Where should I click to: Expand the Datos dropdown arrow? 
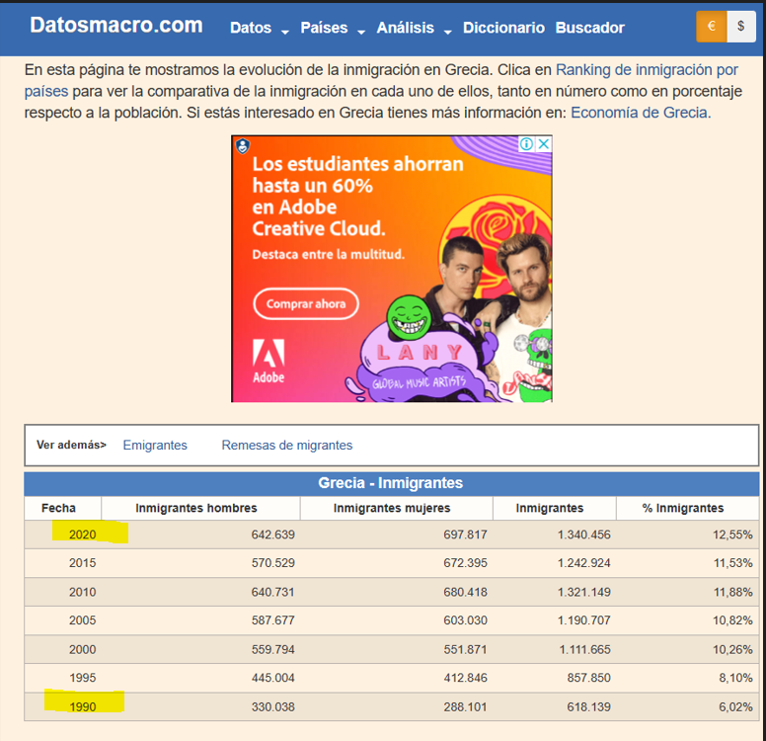point(285,32)
